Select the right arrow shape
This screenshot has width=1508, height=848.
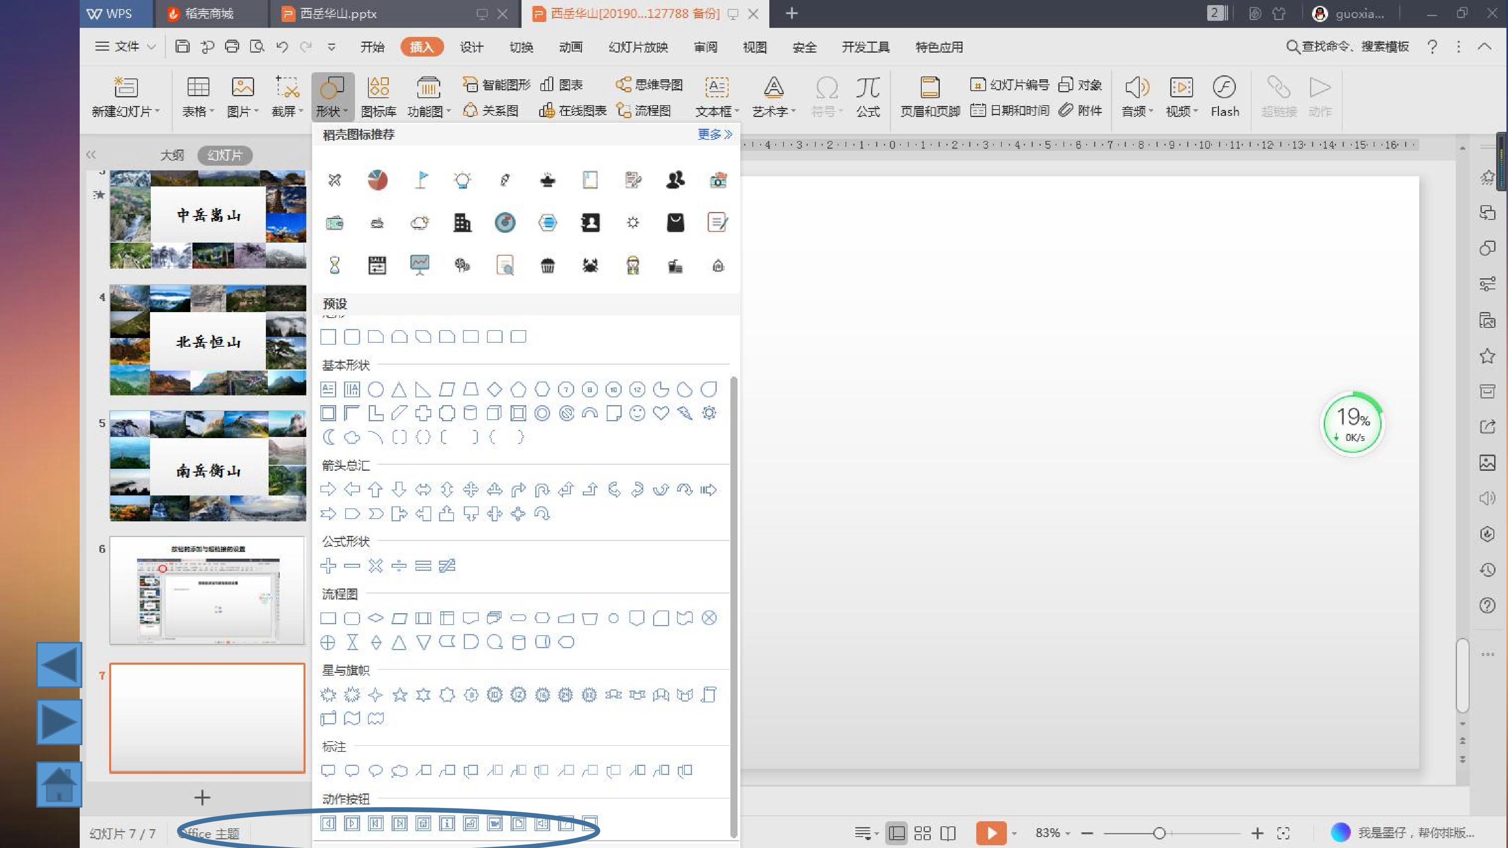[x=328, y=489]
